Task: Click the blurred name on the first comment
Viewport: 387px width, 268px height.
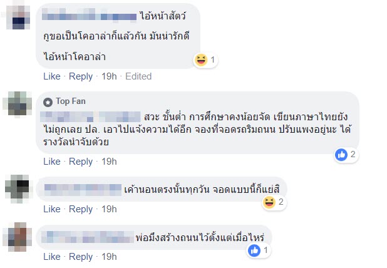Action: pos(90,16)
